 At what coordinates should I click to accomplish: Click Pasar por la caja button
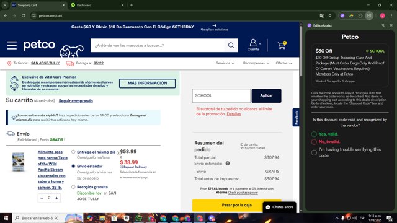click(x=237, y=205)
